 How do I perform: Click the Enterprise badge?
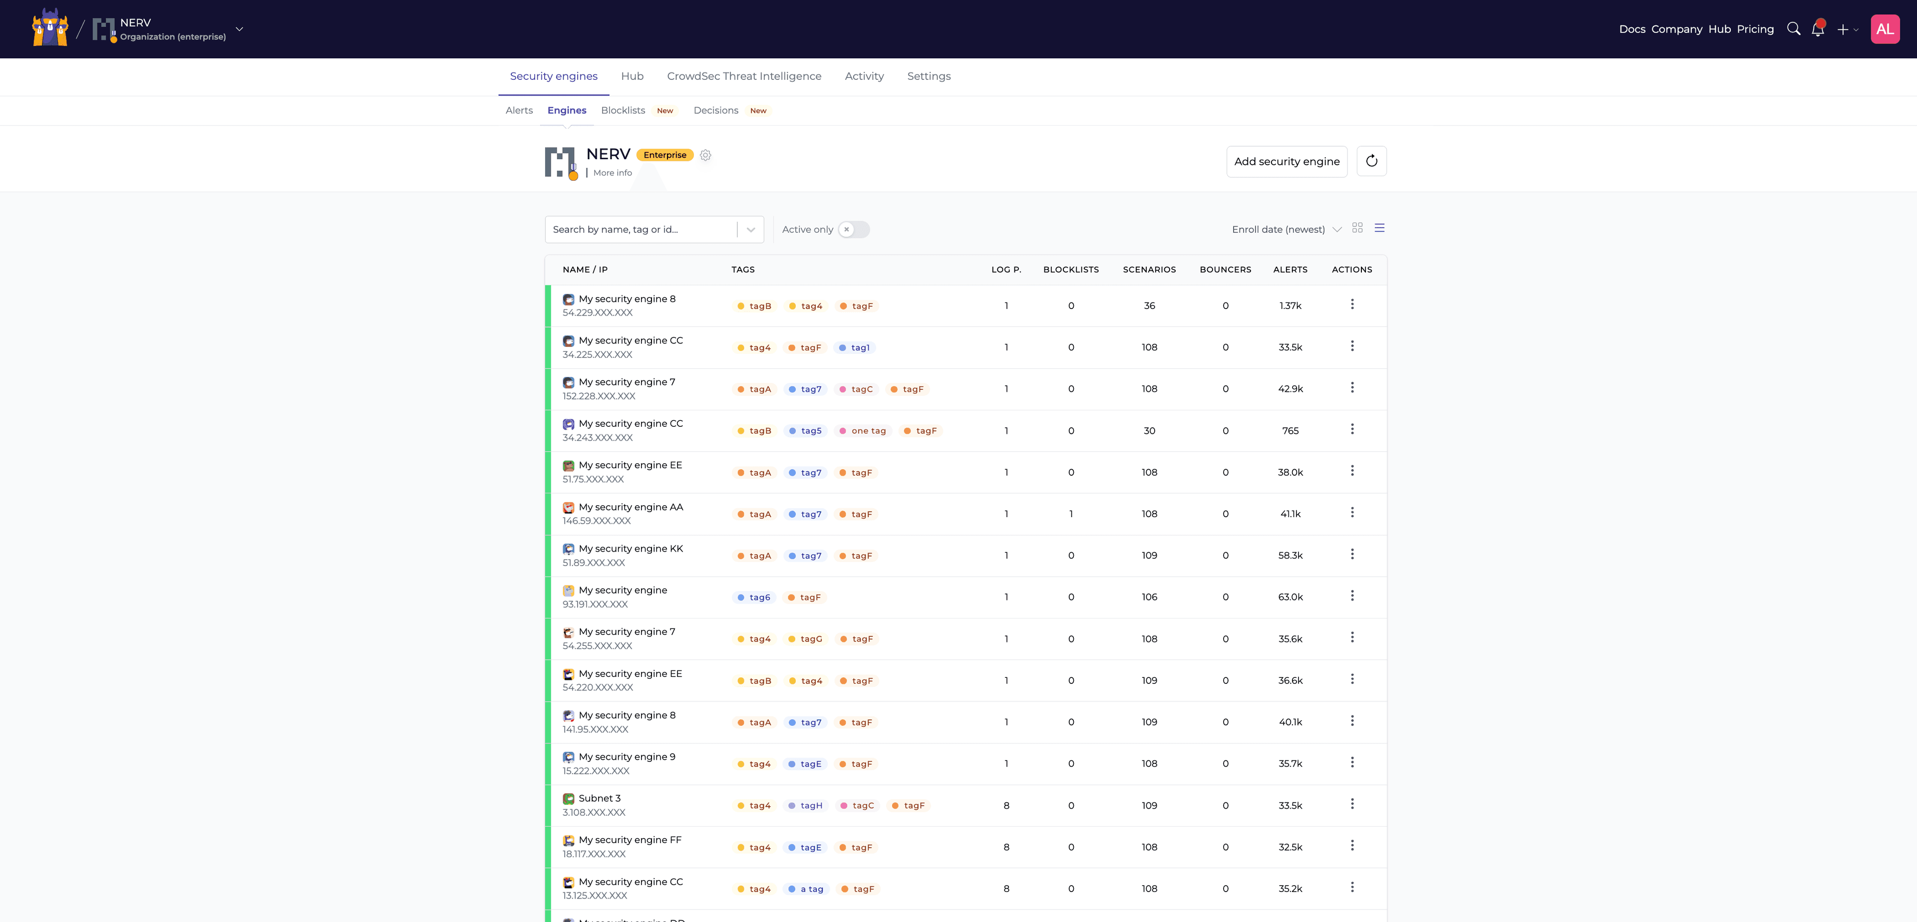664,155
